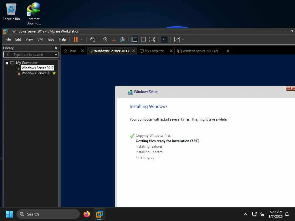
Task: Open the network status tray icon
Action: pos(254,214)
